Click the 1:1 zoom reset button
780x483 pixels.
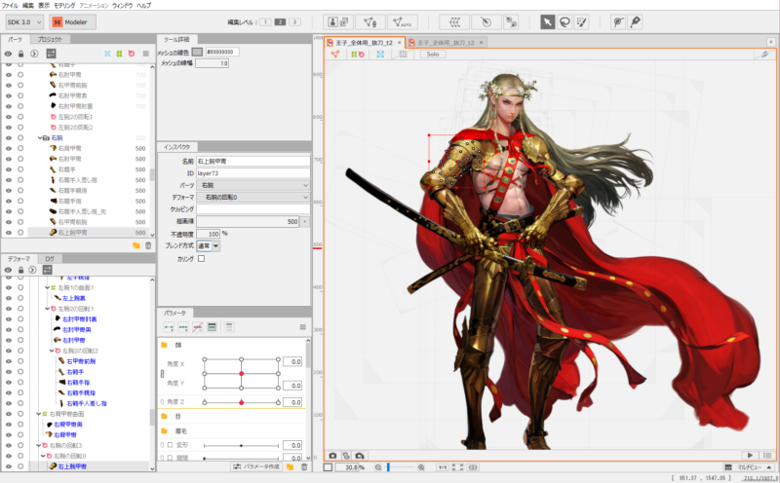coord(442,467)
